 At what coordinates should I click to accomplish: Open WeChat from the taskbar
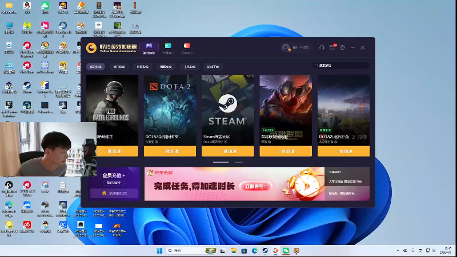[x=286, y=251]
